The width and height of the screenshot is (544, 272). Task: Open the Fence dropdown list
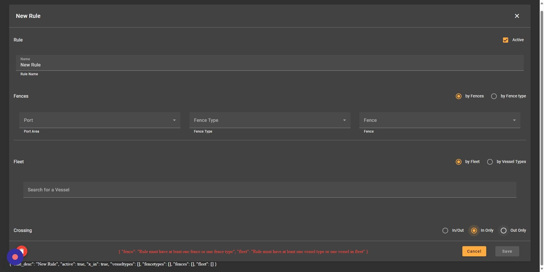[x=440, y=120]
